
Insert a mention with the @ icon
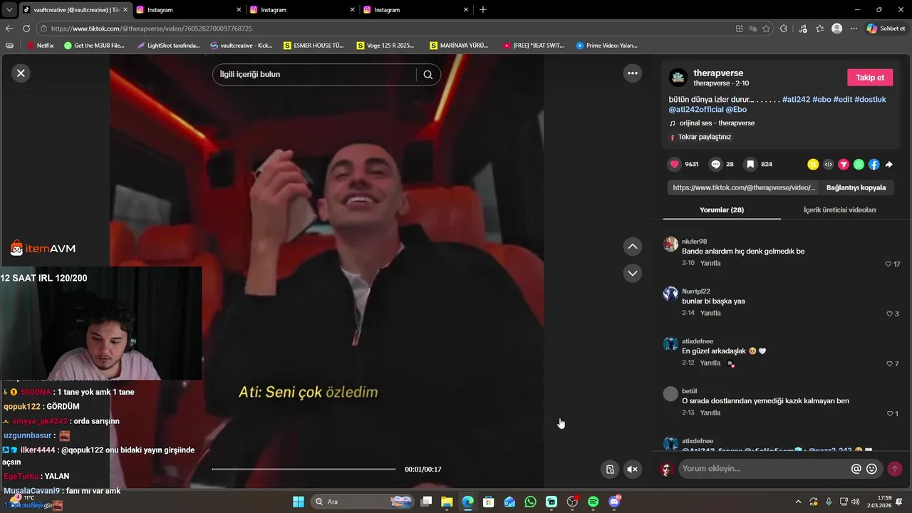[856, 469]
